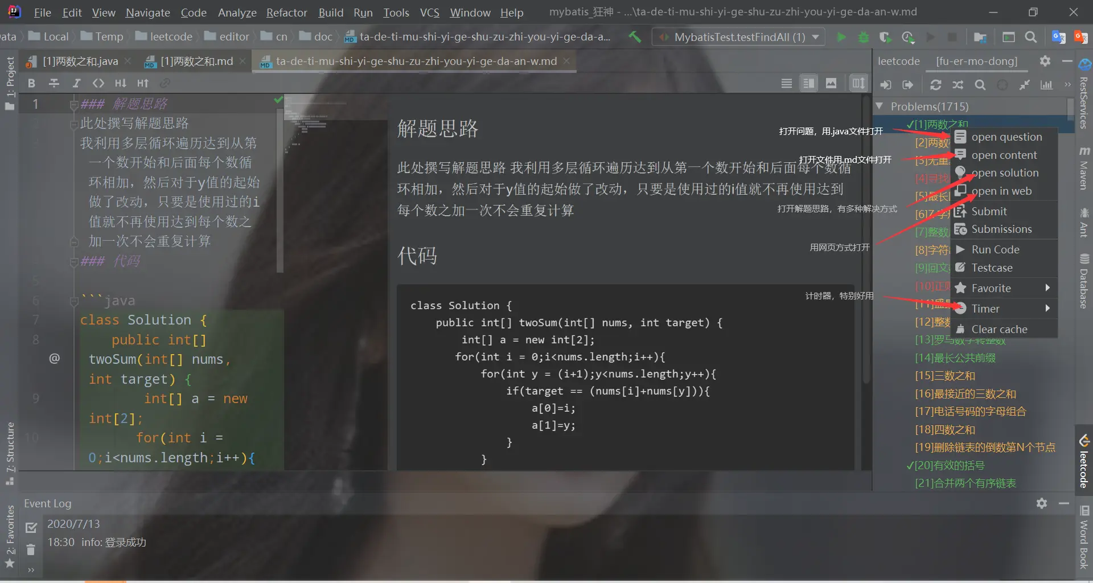The width and height of the screenshot is (1093, 583).
Task: Apply Strikethrough formatting in markdown toolbar
Action: click(x=54, y=83)
